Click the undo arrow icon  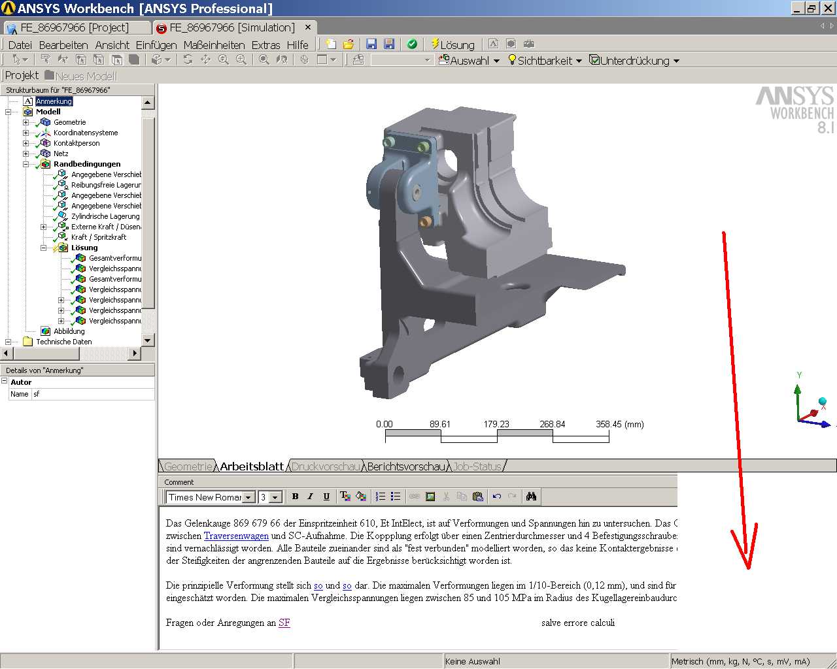tap(496, 497)
